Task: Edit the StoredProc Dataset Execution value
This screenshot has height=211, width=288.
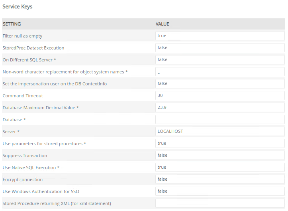Action: point(220,48)
